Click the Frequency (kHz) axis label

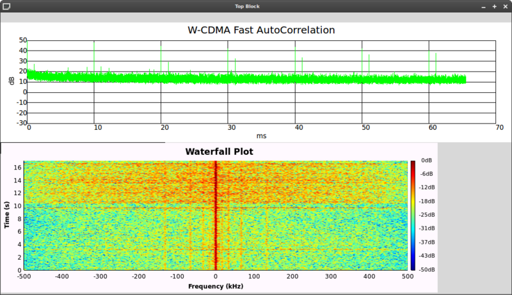tap(216, 287)
